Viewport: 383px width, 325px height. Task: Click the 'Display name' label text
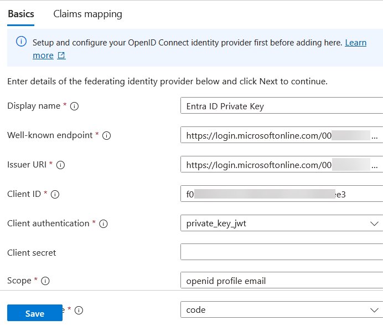(x=34, y=106)
